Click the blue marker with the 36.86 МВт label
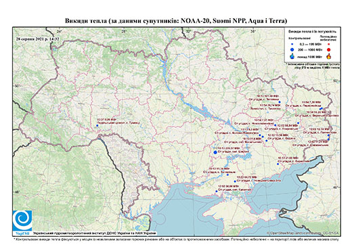This screenshot has height=249, width=352. (217, 191)
